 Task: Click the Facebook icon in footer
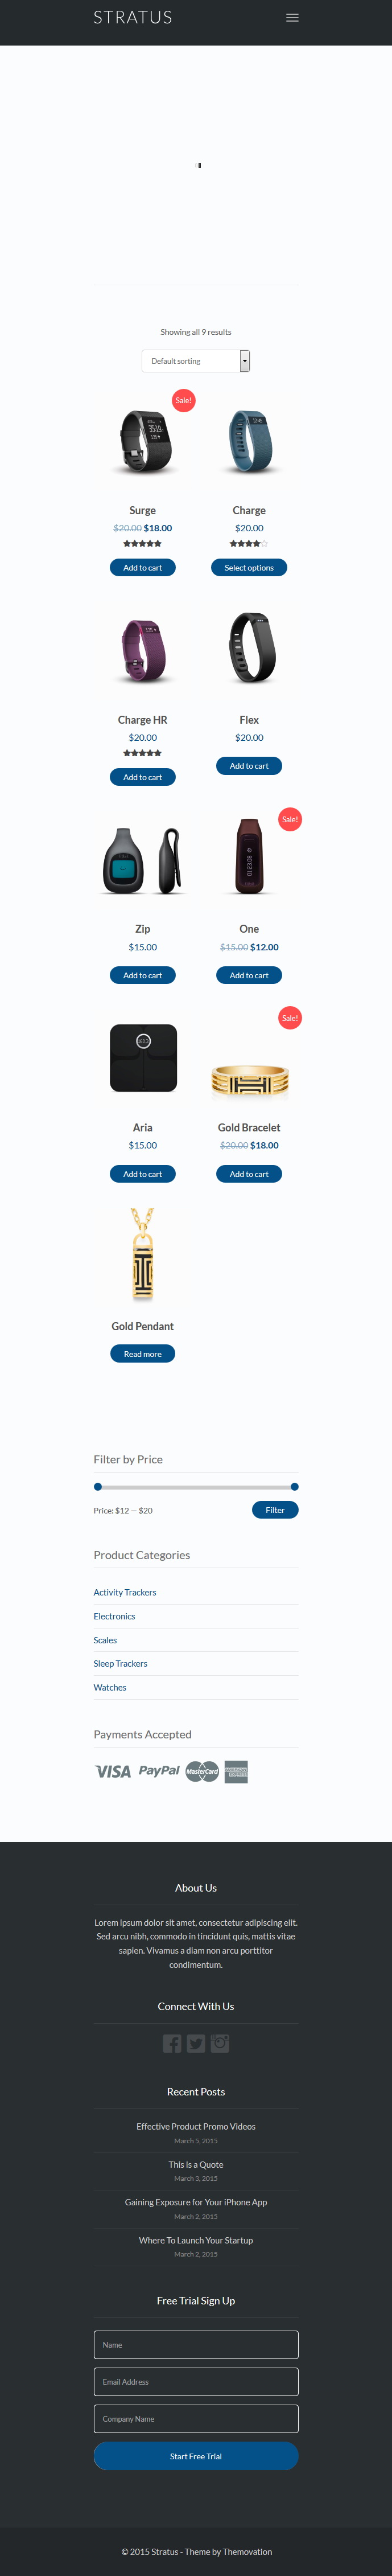[x=172, y=2043]
